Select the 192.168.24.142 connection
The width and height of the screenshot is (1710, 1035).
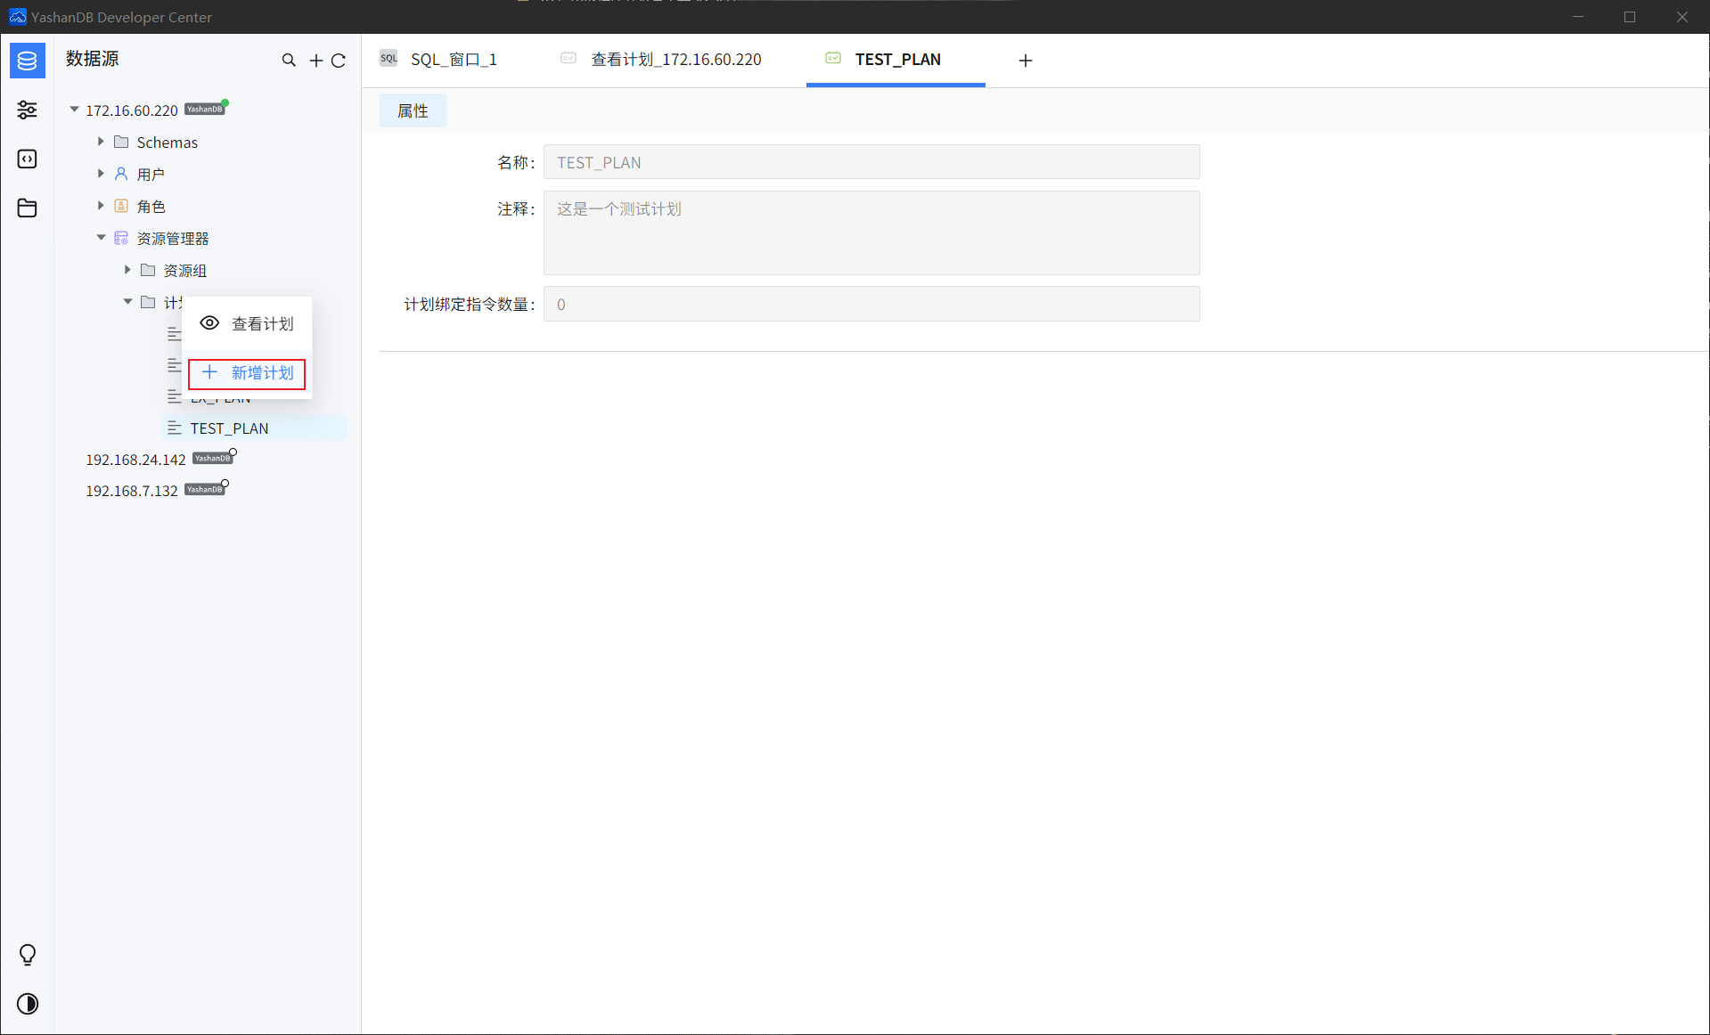[x=135, y=460]
